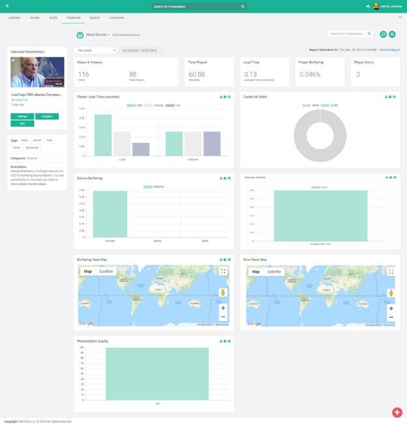Zoom out on the Buffering Heat Map

click(223, 316)
